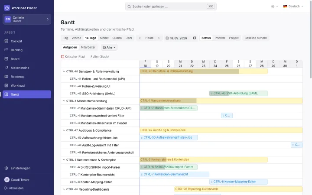Open the Cockpit sidebar icon
Screen dimensions: 312x195
6,41
